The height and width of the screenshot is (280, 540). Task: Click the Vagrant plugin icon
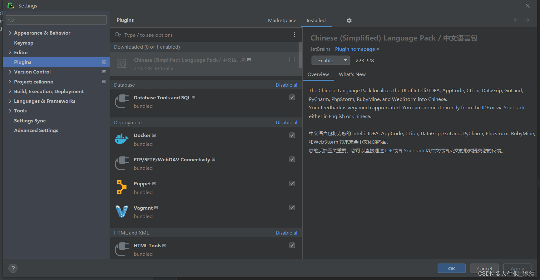[x=122, y=211]
